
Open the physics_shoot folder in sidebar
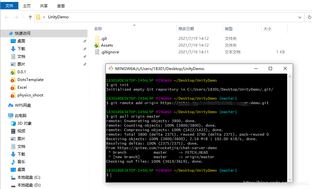point(30,95)
